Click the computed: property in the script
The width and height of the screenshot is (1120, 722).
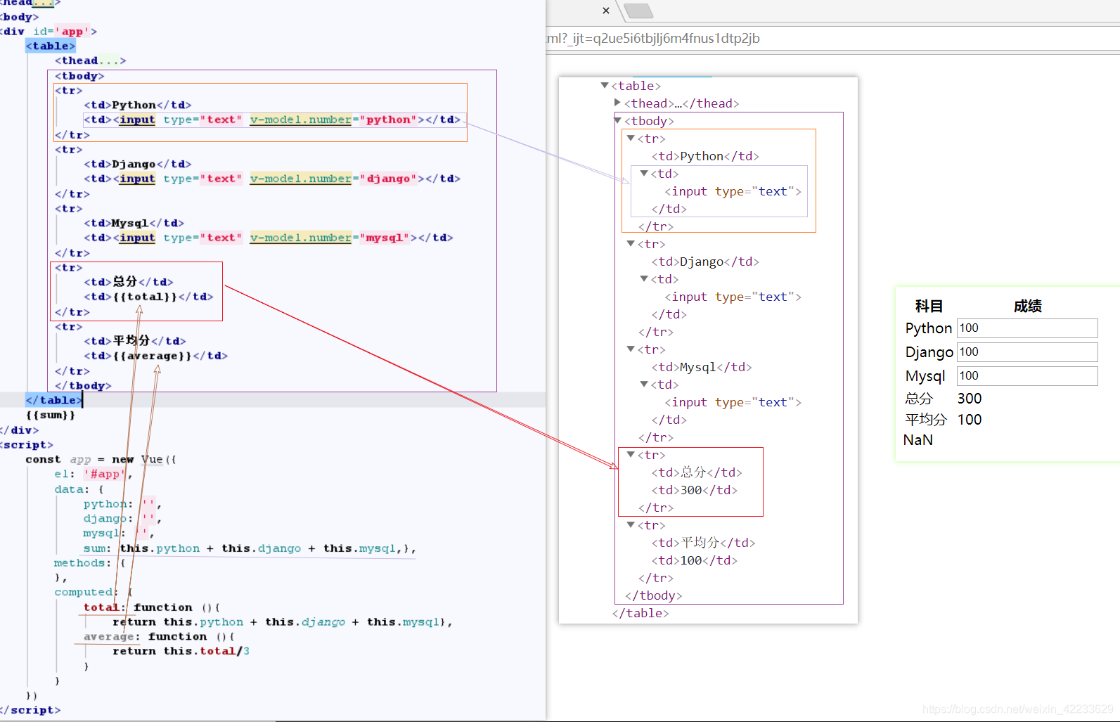click(86, 592)
